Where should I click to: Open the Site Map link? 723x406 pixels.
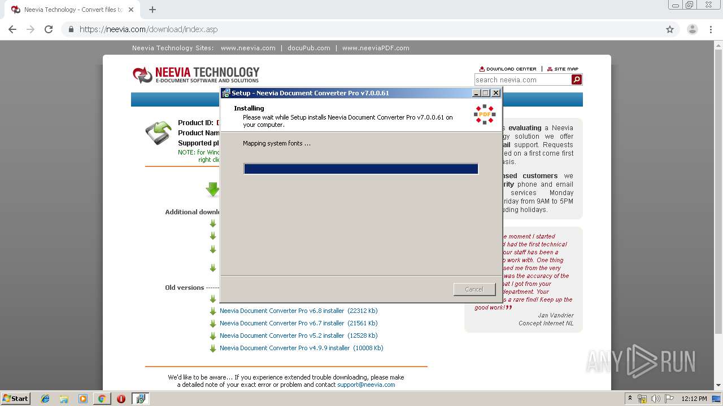click(563, 69)
